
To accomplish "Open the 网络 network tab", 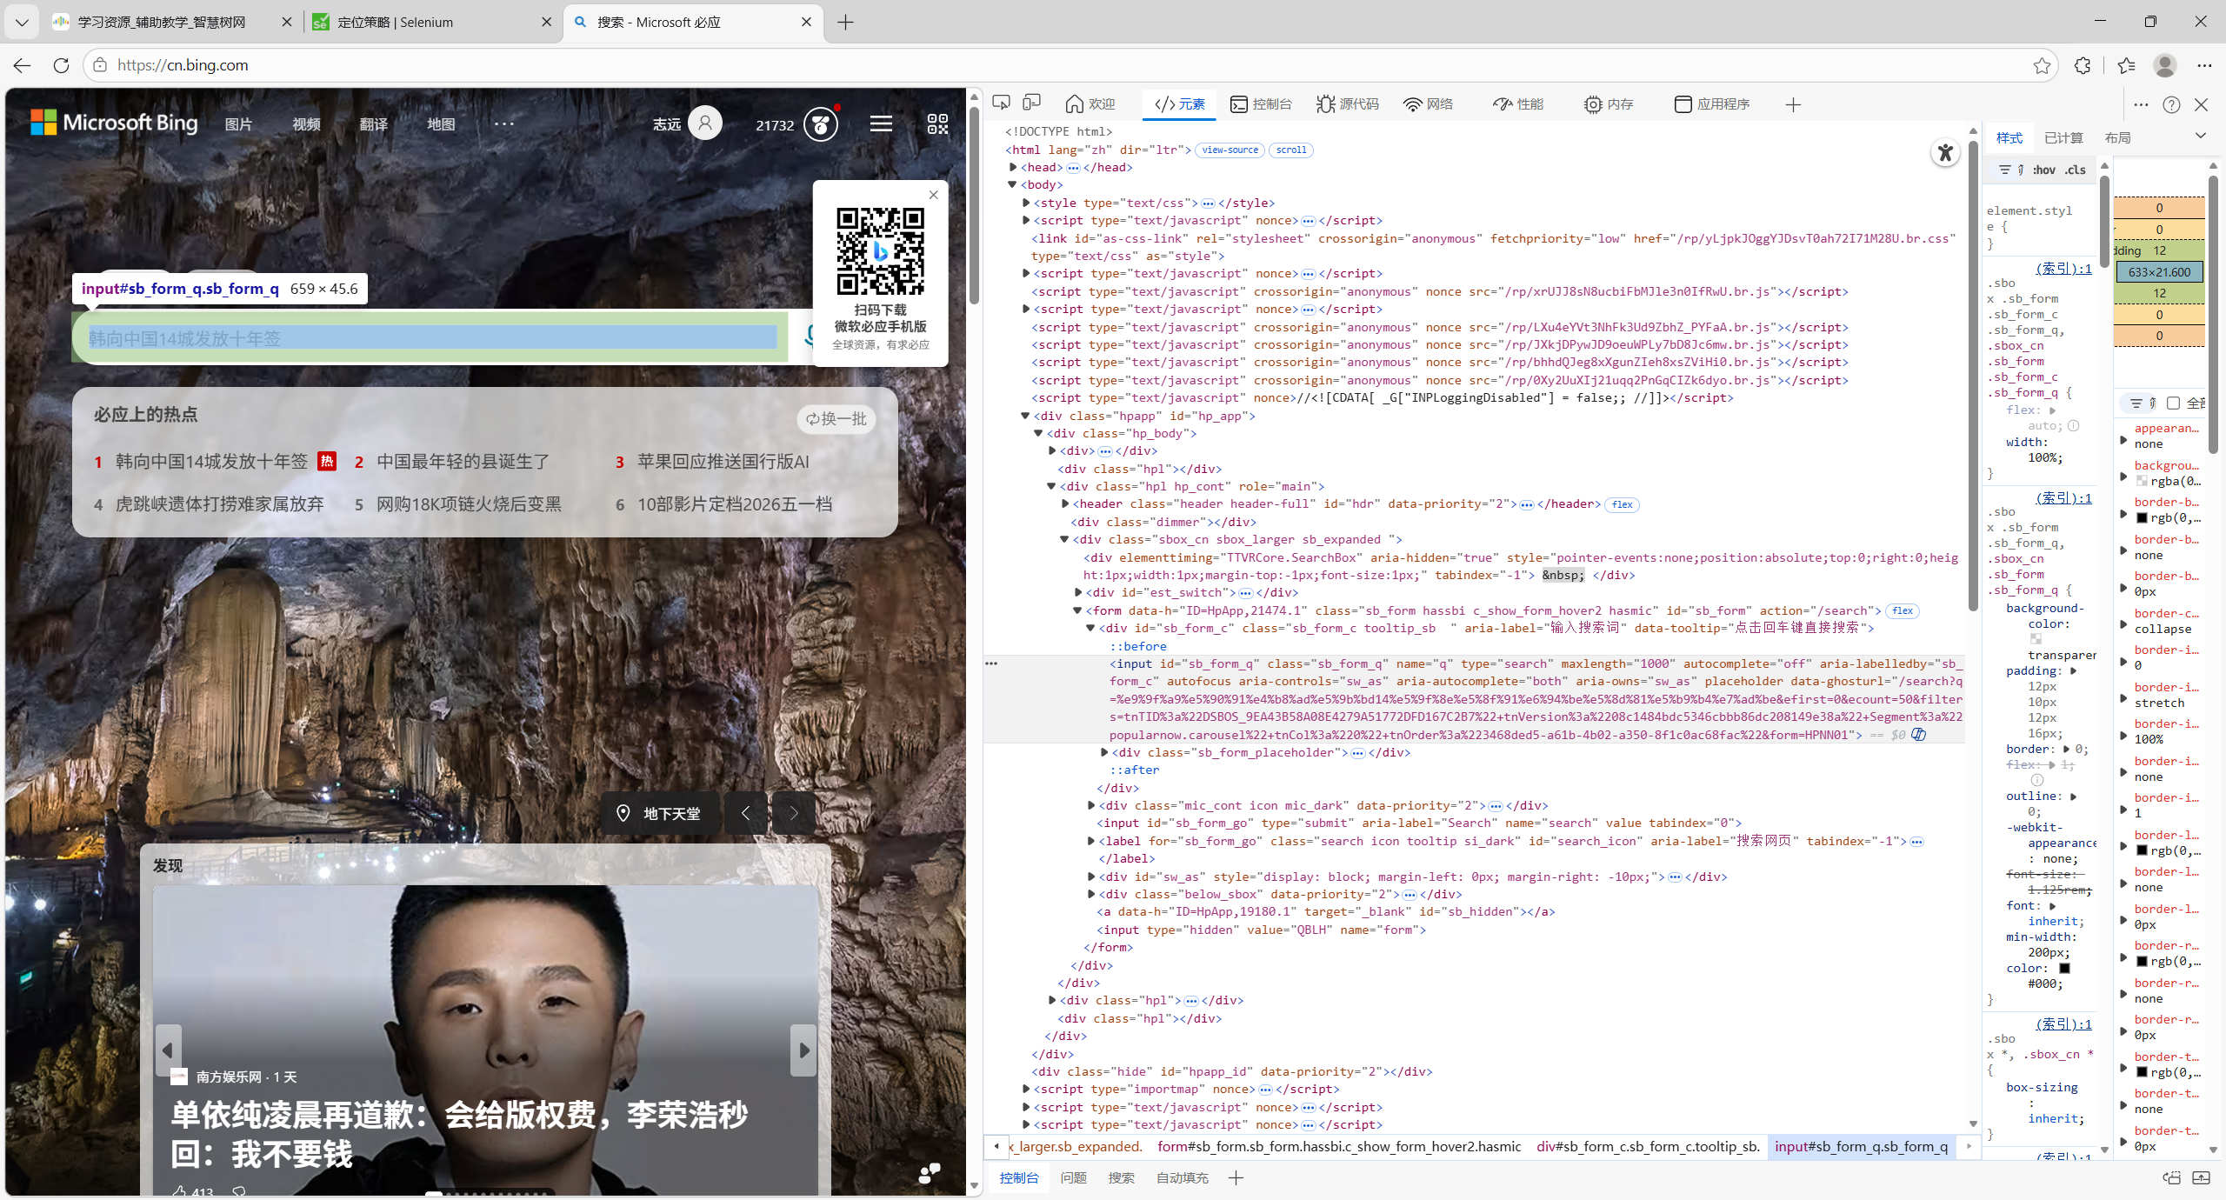I will coord(1428,104).
